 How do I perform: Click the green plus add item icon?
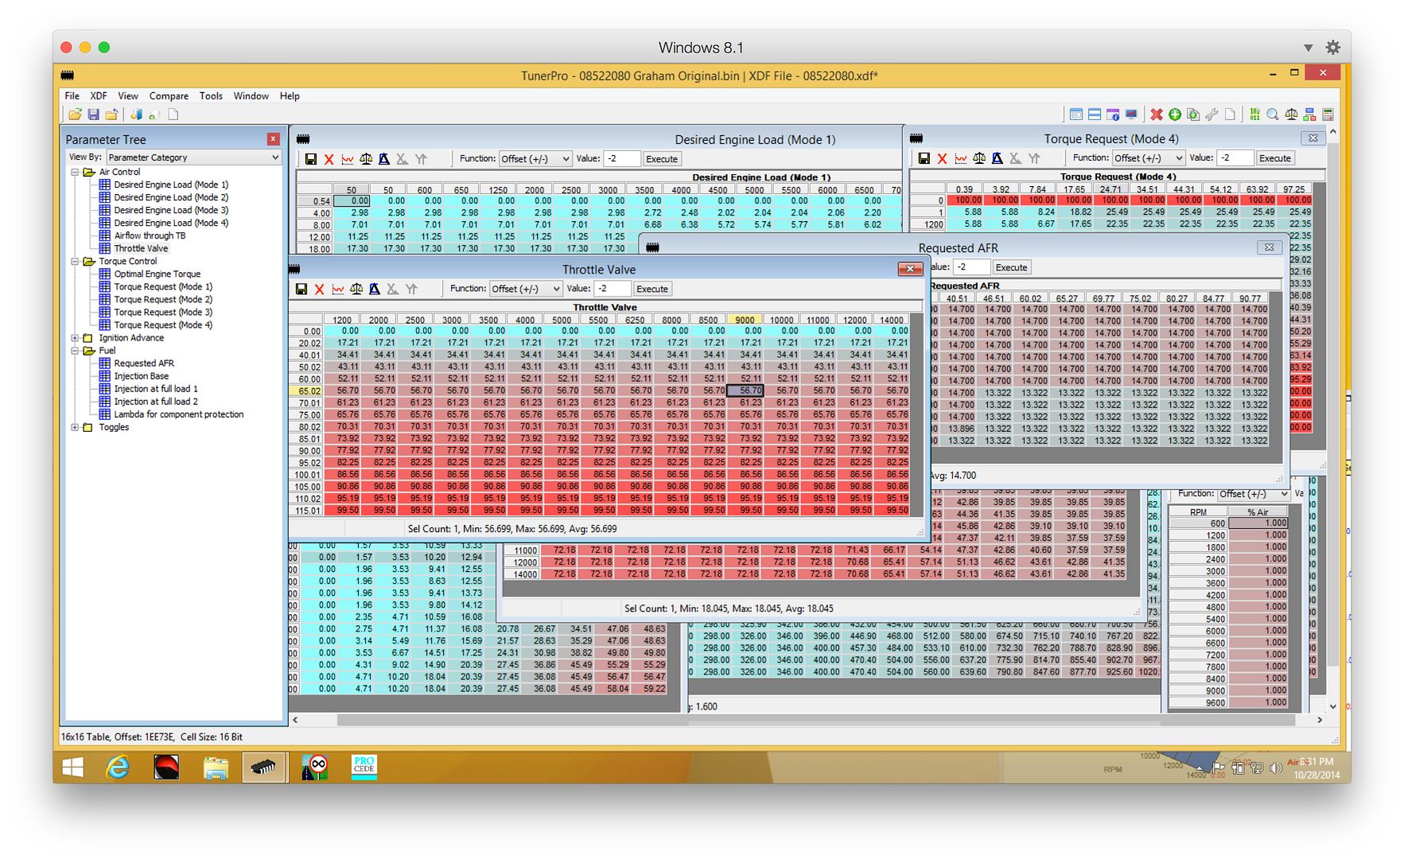pyautogui.click(x=1175, y=115)
